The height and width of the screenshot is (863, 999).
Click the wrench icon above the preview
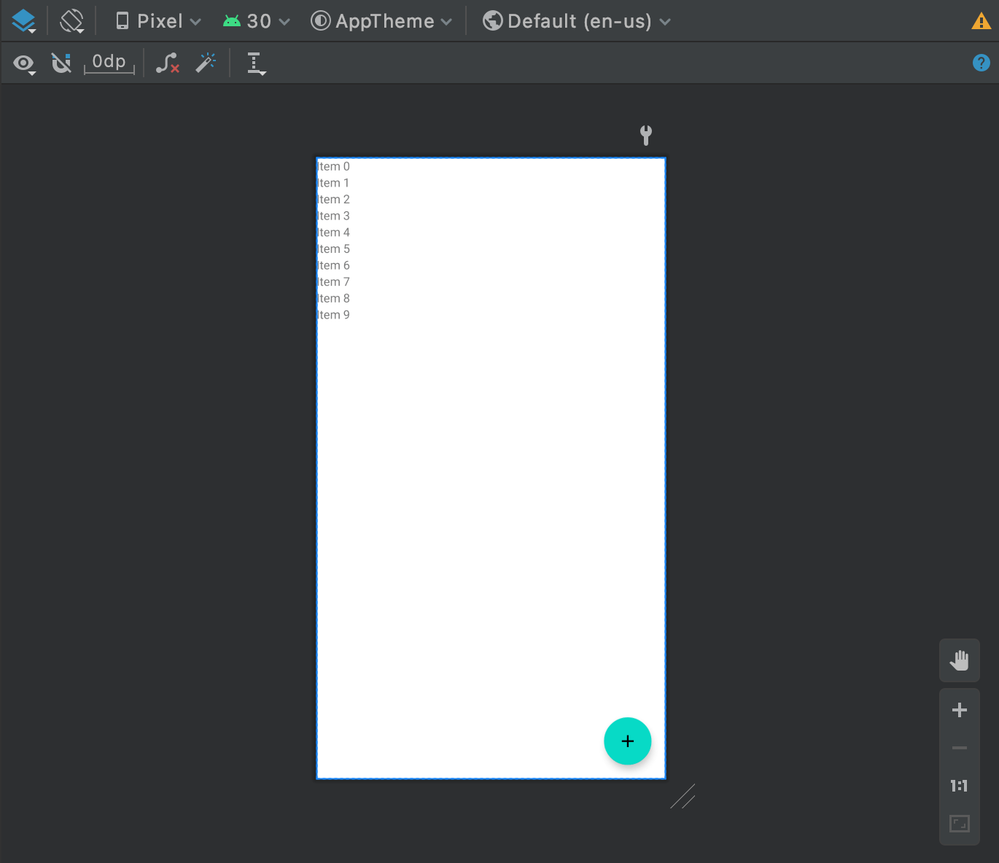point(646,135)
